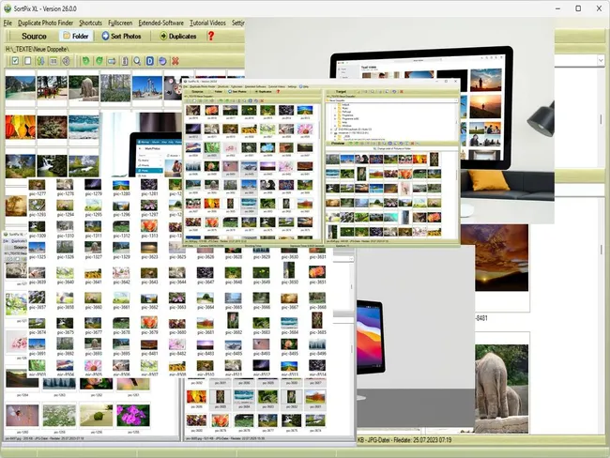Click the Select All checkmark icon
Screen dimensions: 610x458
click(x=15, y=61)
